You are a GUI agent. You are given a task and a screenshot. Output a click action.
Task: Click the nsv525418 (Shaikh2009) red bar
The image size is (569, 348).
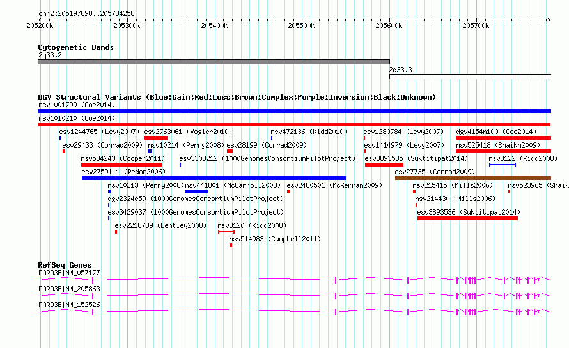click(504, 151)
